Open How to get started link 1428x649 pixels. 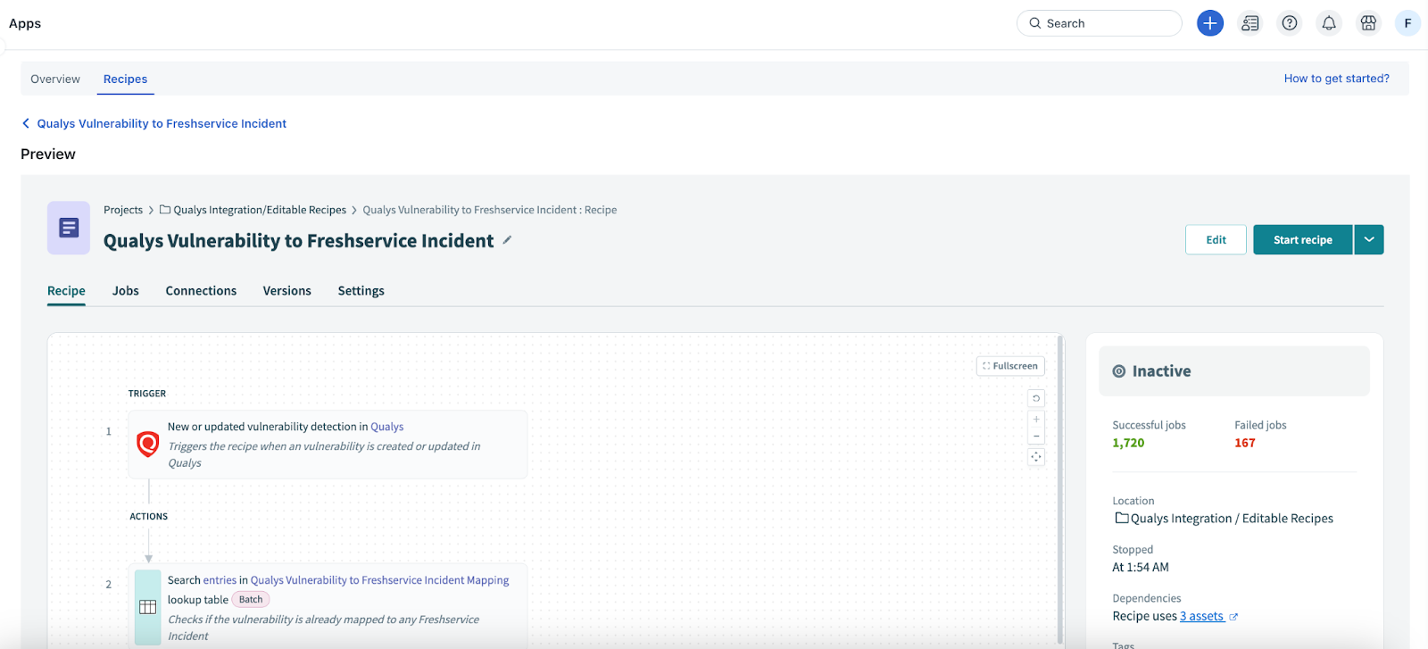[x=1336, y=79]
